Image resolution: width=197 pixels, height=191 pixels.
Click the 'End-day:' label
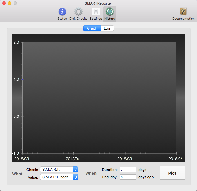tap(110, 177)
